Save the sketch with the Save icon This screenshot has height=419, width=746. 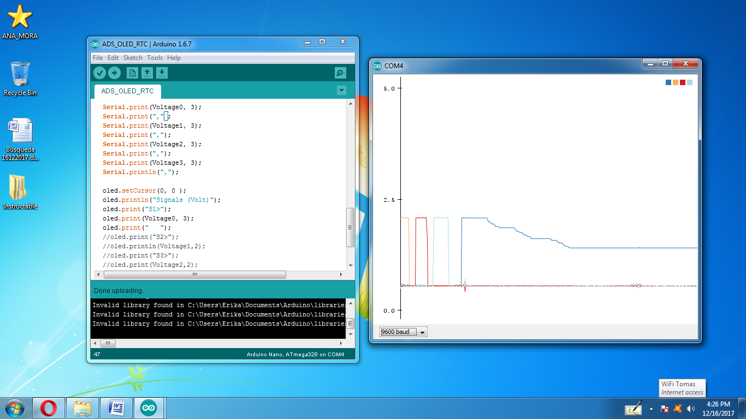point(162,73)
